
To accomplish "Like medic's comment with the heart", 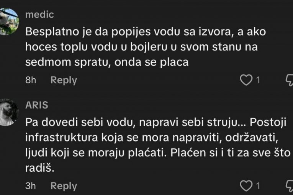I will 246,80.
